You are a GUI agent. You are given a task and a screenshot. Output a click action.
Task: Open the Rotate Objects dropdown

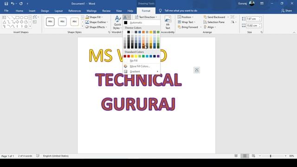point(233,22)
